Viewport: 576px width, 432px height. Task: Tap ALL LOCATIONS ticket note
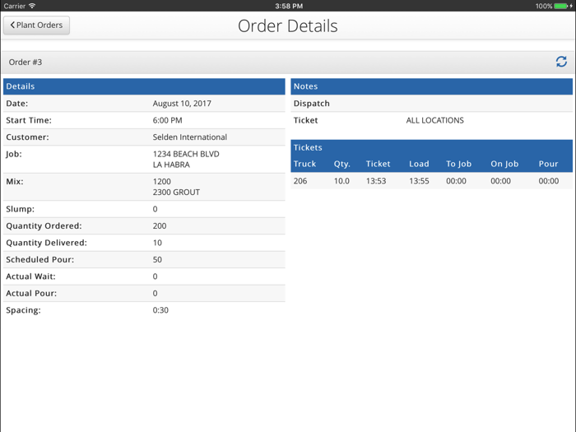point(435,120)
